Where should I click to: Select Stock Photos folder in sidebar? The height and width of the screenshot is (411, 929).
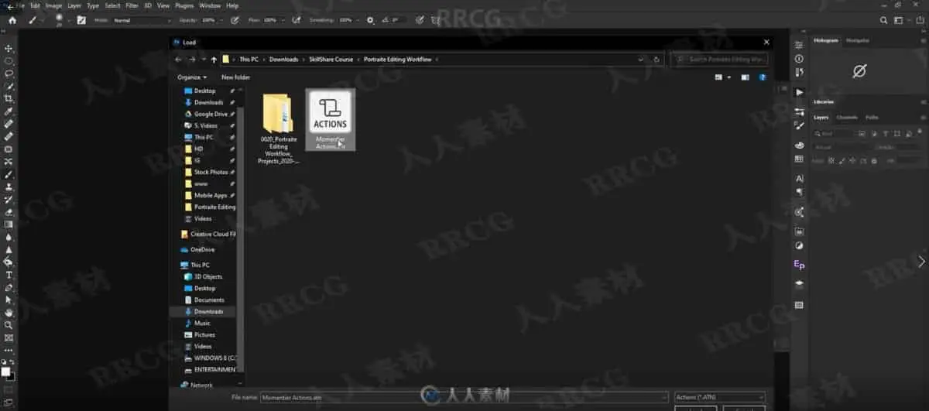210,172
